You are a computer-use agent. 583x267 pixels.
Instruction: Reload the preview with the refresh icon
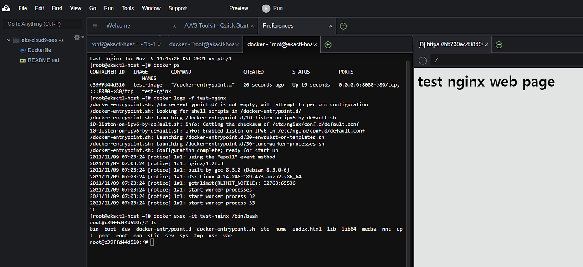(x=422, y=59)
